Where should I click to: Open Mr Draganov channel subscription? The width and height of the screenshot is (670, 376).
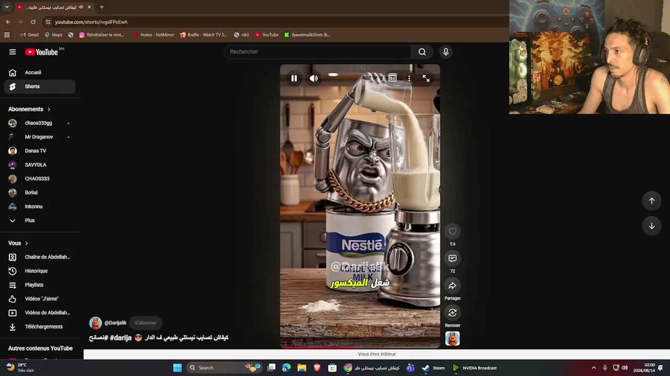pyautogui.click(x=40, y=137)
